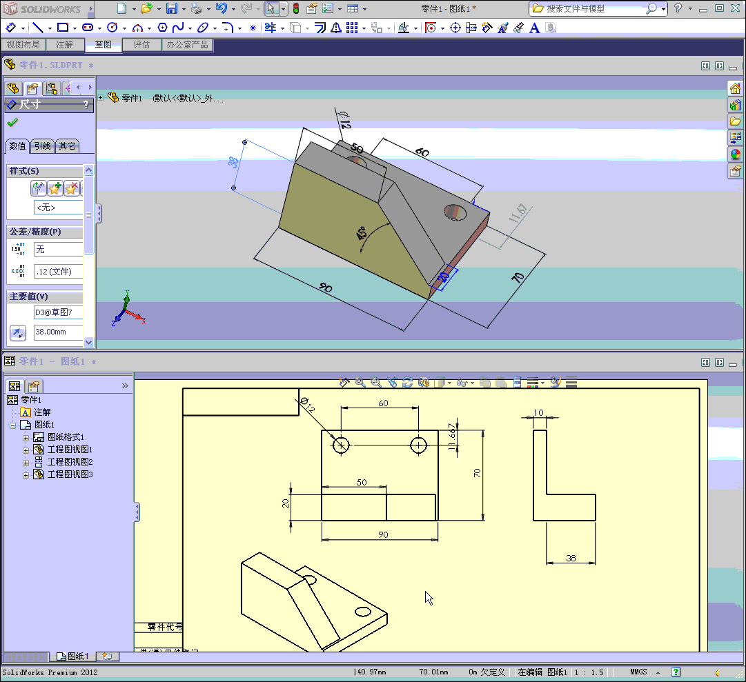Image resolution: width=746 pixels, height=682 pixels.
Task: Click the Help question mark in title bar
Action: point(678,8)
